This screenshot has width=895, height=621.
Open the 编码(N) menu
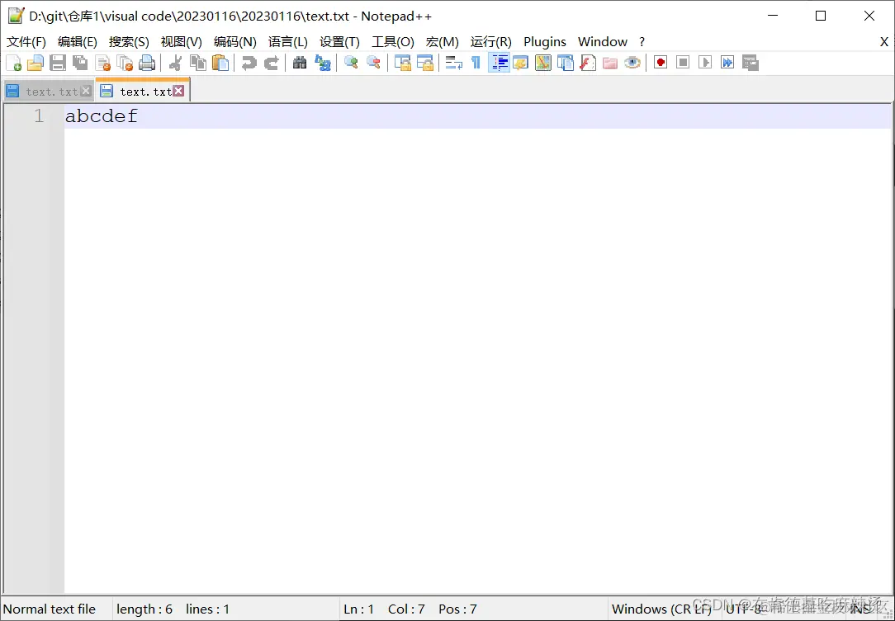pos(235,41)
